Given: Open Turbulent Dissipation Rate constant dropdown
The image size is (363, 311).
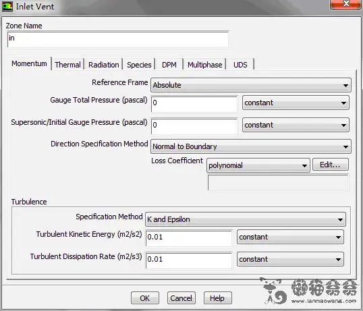Looking at the screenshot, I should click(x=290, y=259).
